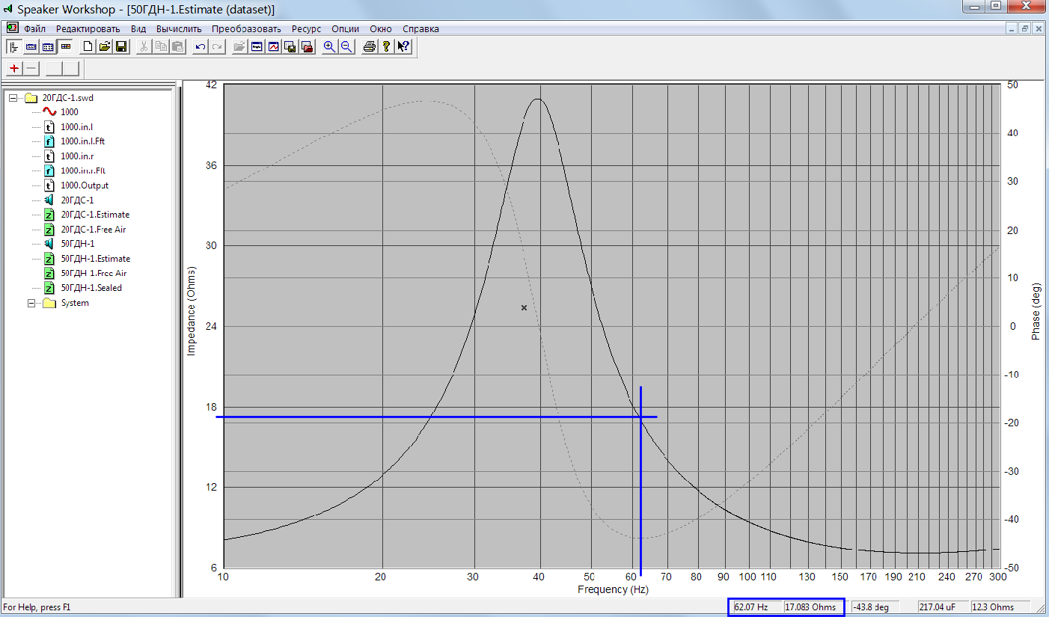
Task: Open the Ресурс menu
Action: pyautogui.click(x=306, y=28)
